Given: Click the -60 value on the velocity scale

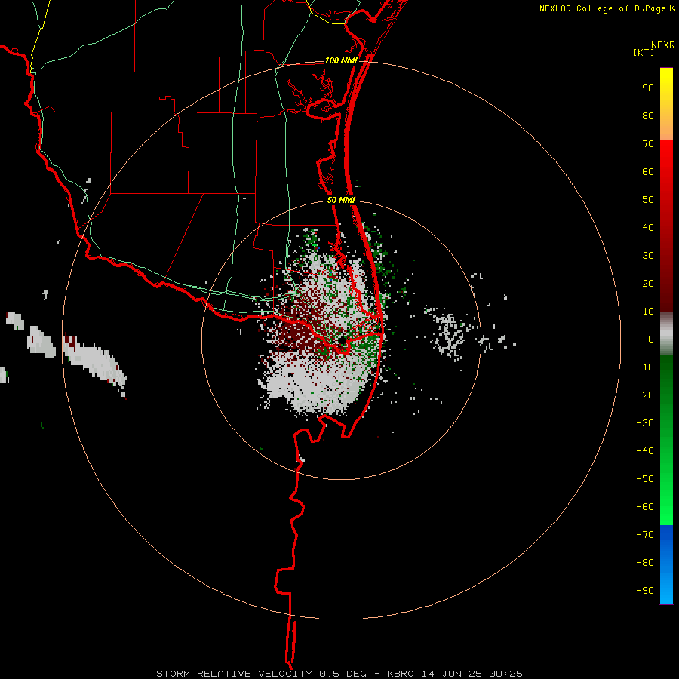Looking at the screenshot, I should tap(645, 507).
